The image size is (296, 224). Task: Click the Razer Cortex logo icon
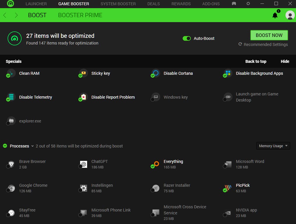coord(10,4)
